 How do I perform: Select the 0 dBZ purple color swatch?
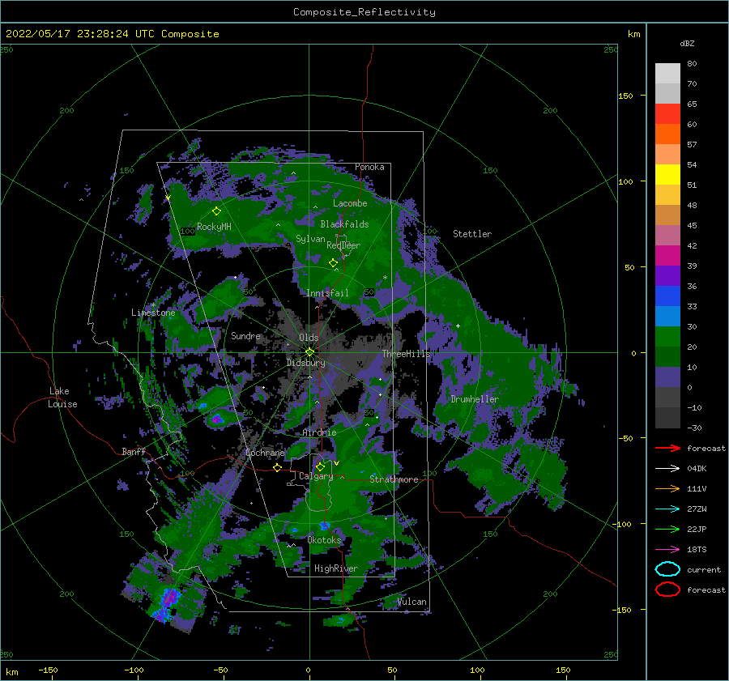tap(667, 377)
